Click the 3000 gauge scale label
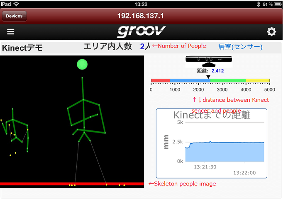283x207 pixels. [222, 90]
